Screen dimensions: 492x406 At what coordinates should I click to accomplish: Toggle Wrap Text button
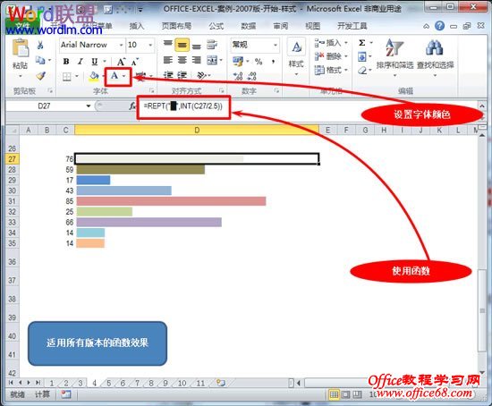tap(212, 45)
